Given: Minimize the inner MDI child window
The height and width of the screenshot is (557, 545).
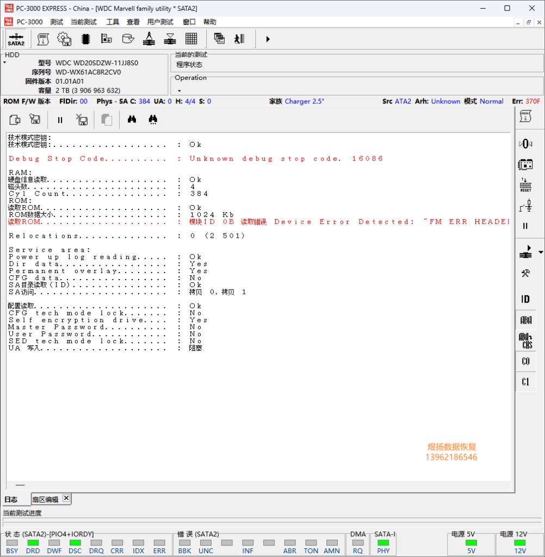Looking at the screenshot, I should [x=518, y=22].
